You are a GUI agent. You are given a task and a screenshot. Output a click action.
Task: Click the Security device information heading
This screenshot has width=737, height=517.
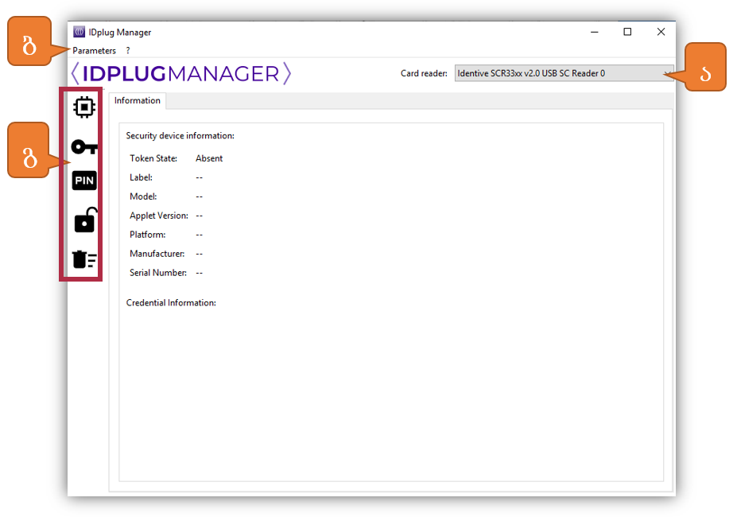coord(180,136)
